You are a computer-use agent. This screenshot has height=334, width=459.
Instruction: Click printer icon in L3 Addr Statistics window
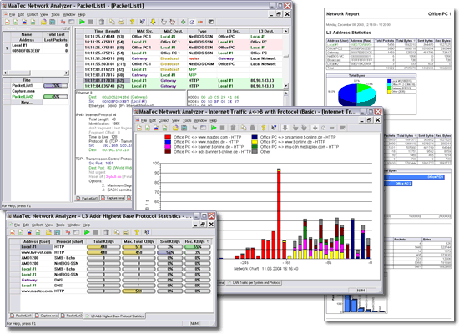point(125,232)
